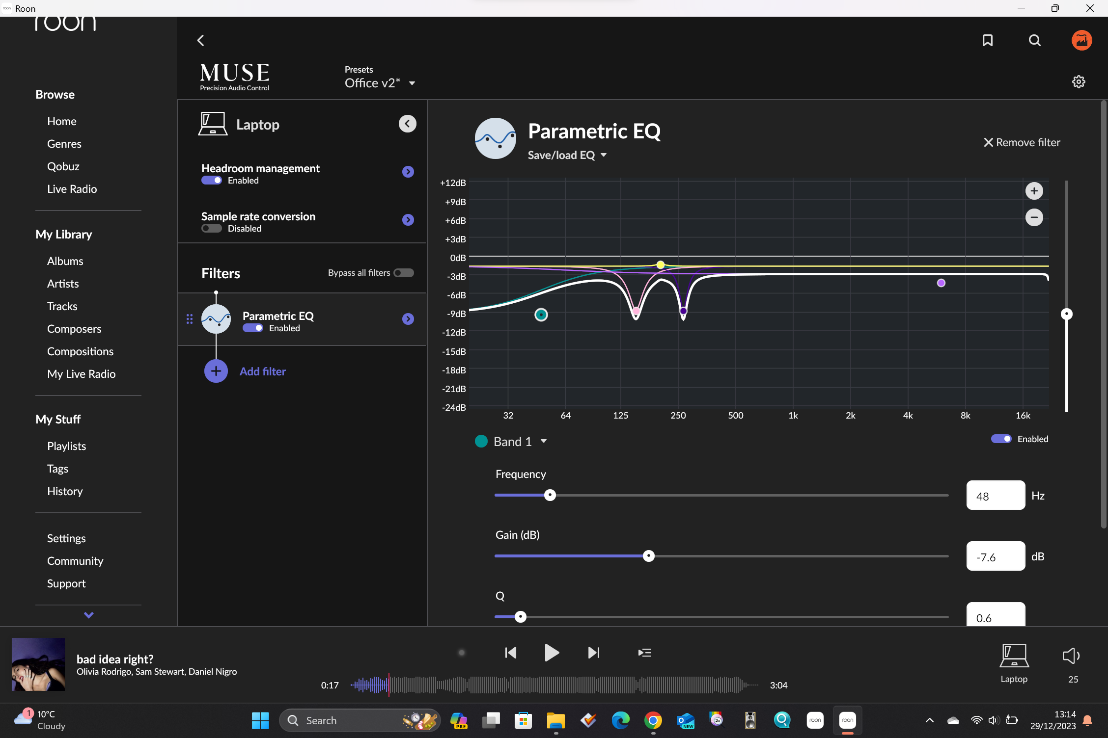The height and width of the screenshot is (738, 1108).
Task: Click Add filter below Parametric EQ
Action: (262, 371)
